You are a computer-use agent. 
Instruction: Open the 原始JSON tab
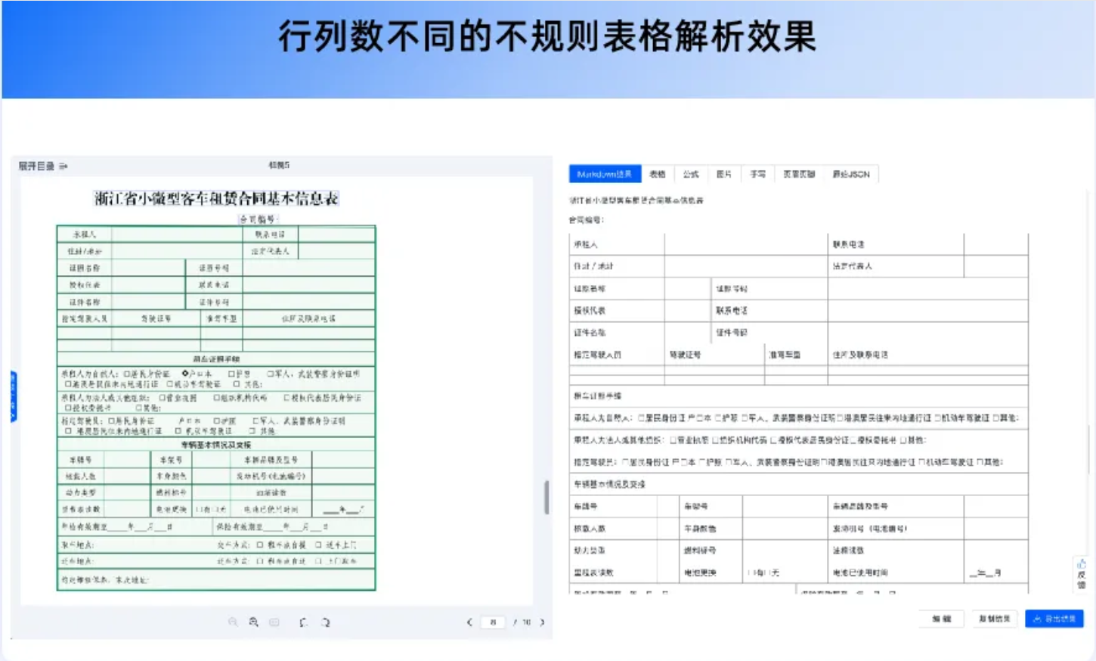851,174
